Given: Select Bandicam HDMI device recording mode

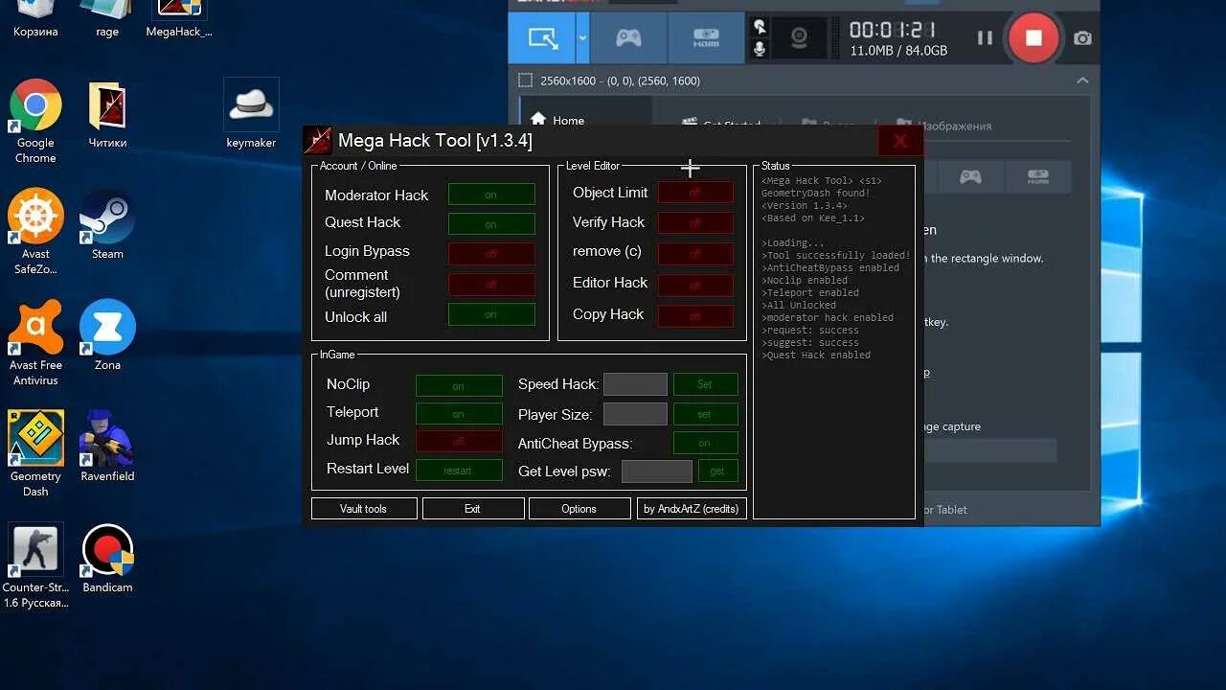Looking at the screenshot, I should pyautogui.click(x=706, y=38).
